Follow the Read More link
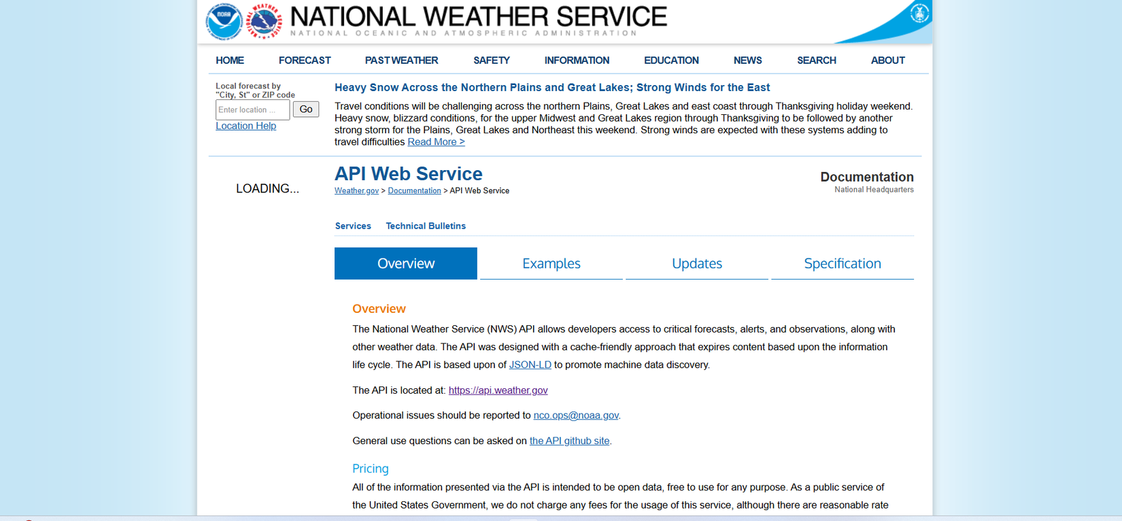This screenshot has width=1122, height=521. click(x=436, y=141)
